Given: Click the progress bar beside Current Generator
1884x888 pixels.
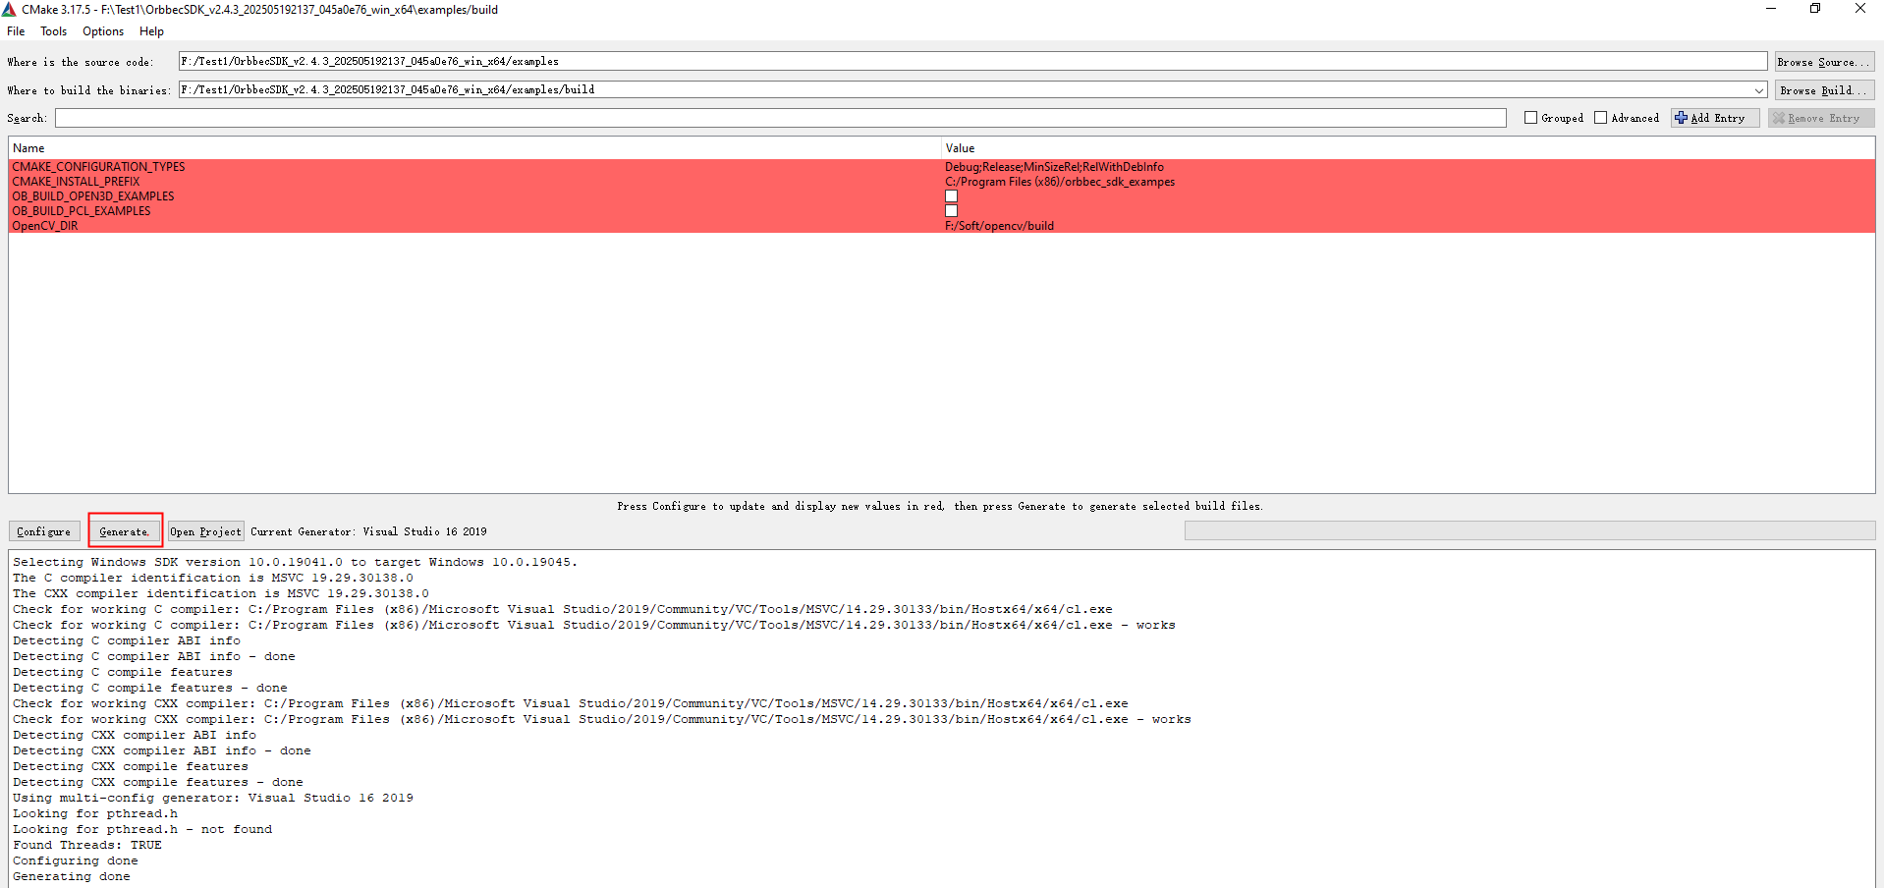Looking at the screenshot, I should click(x=1528, y=531).
